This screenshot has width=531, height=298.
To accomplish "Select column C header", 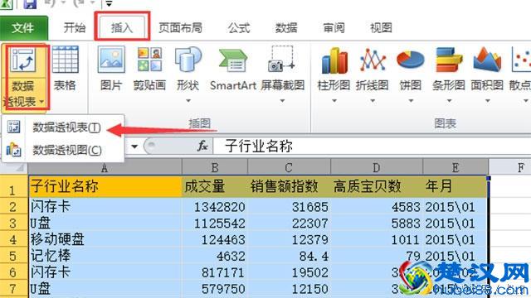I will (x=289, y=167).
